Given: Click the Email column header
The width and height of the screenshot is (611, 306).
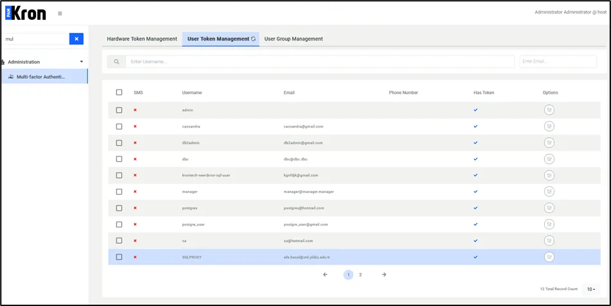Looking at the screenshot, I should click(x=289, y=93).
